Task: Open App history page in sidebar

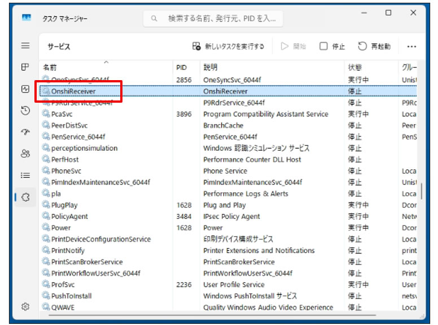Action: click(x=25, y=111)
